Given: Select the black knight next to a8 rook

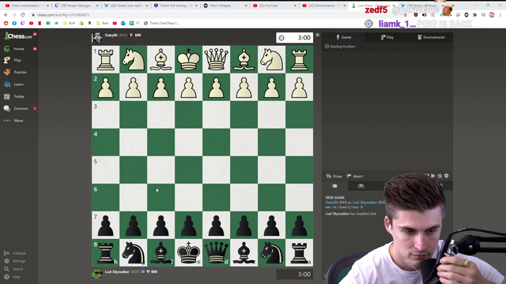Looking at the screenshot, I should click(x=271, y=252).
